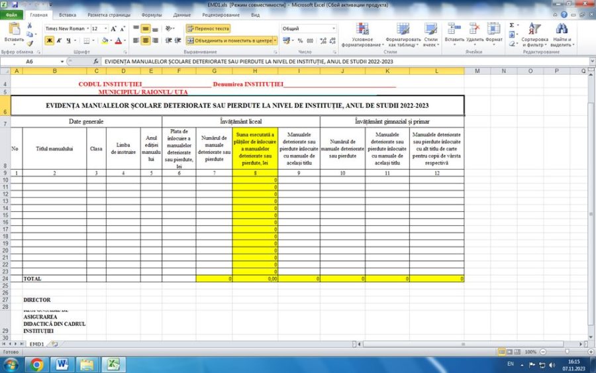Viewport: 596px width, 373px height.
Task: Toggle Italic (К) formatting
Action: pyautogui.click(x=59, y=40)
